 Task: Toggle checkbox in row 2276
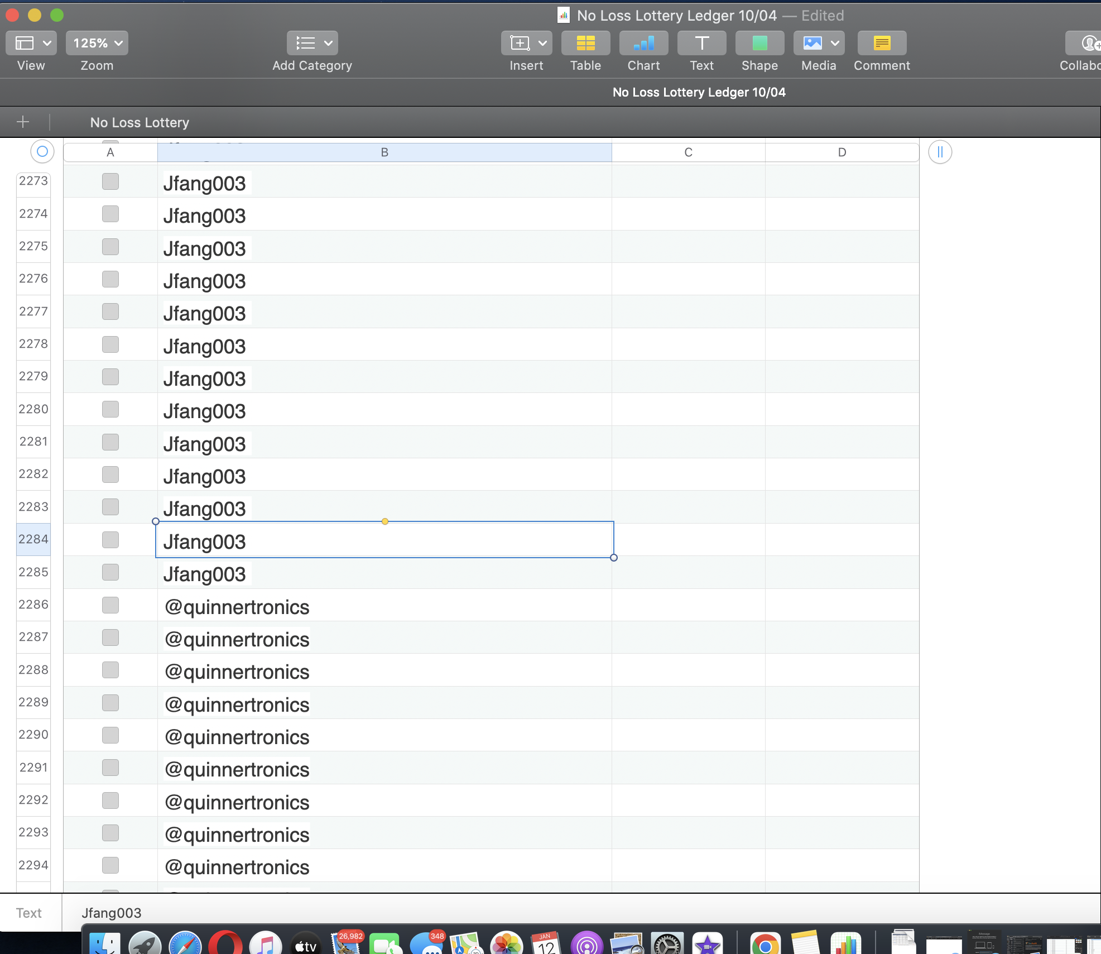[110, 279]
